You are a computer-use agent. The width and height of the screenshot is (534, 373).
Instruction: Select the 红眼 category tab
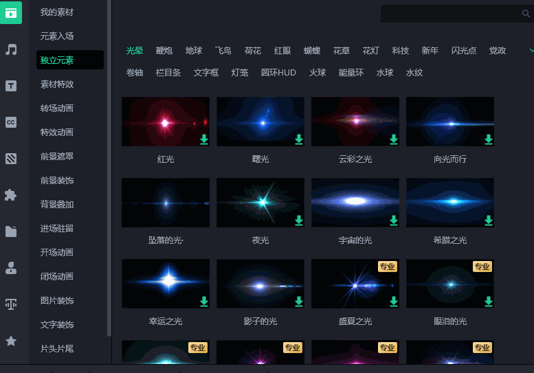coord(282,51)
